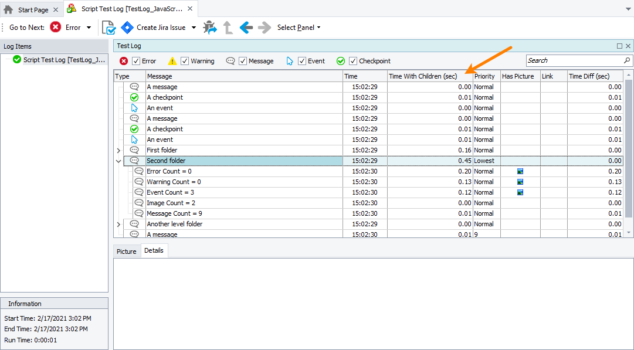Click the red Error filter icon
This screenshot has height=350, width=634.
pos(124,60)
